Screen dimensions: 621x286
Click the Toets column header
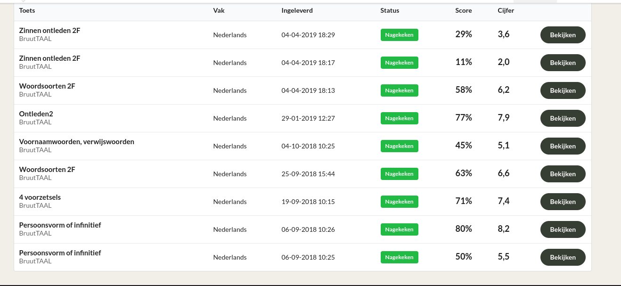tap(27, 10)
